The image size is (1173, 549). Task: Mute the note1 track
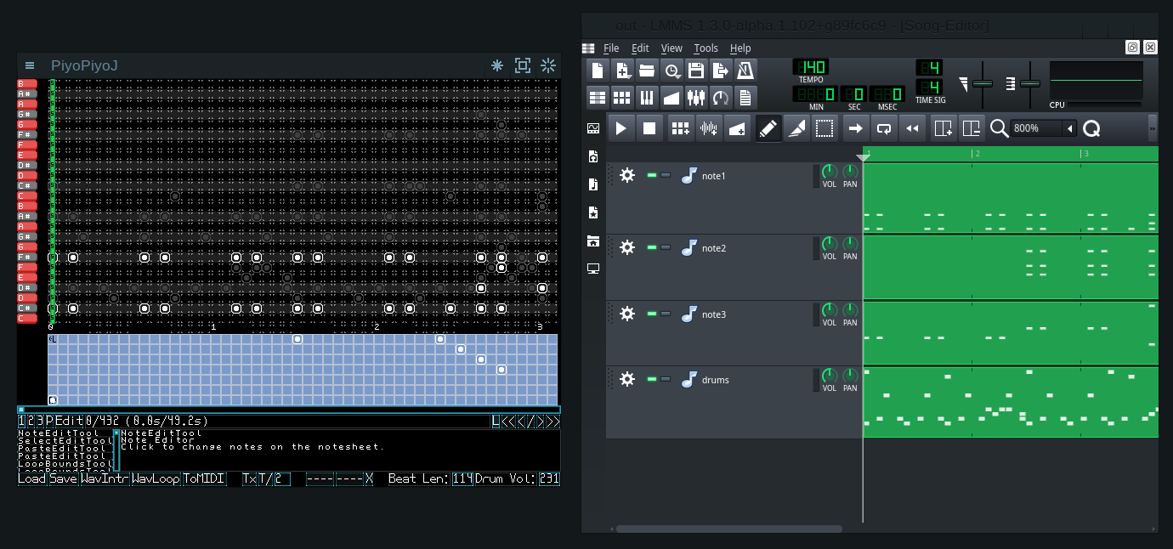click(x=652, y=175)
